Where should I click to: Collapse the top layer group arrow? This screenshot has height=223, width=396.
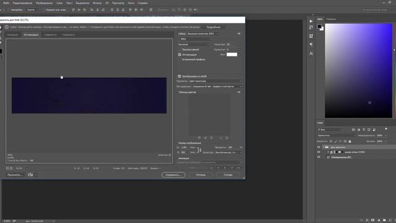(323, 147)
